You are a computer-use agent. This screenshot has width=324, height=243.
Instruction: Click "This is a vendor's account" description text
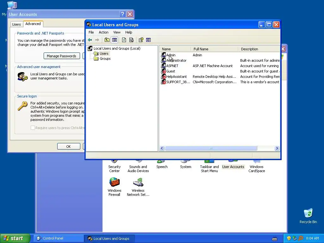coord(259,82)
